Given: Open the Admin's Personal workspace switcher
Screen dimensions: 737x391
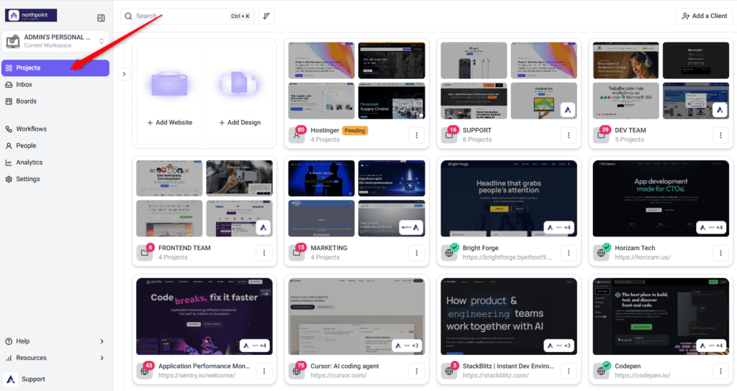Looking at the screenshot, I should tap(55, 41).
